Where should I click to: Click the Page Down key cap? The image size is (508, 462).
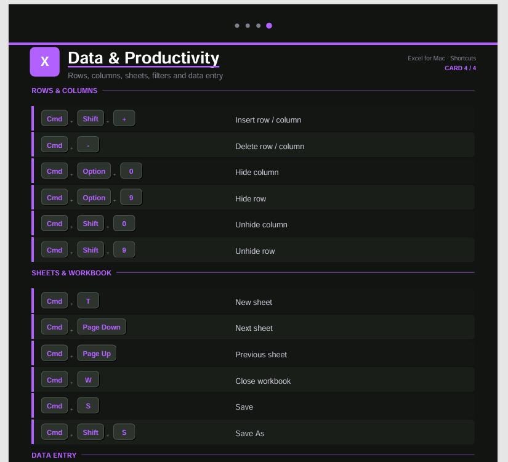click(x=102, y=327)
